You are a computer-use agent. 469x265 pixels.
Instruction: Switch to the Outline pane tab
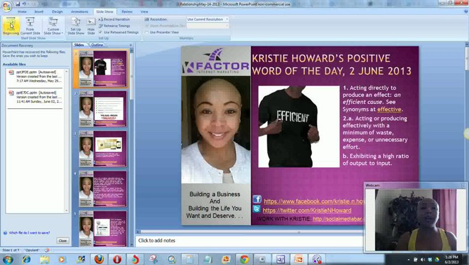pos(97,45)
